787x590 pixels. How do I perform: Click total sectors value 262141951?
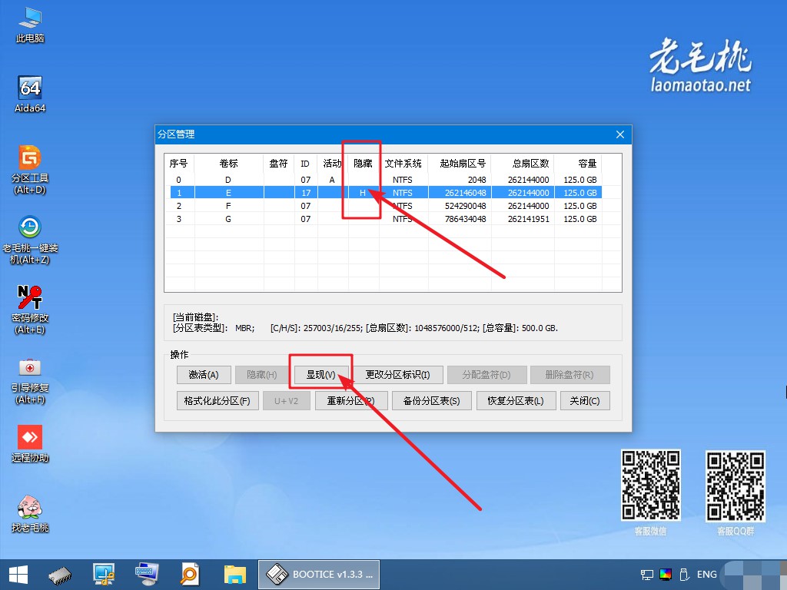pos(529,219)
